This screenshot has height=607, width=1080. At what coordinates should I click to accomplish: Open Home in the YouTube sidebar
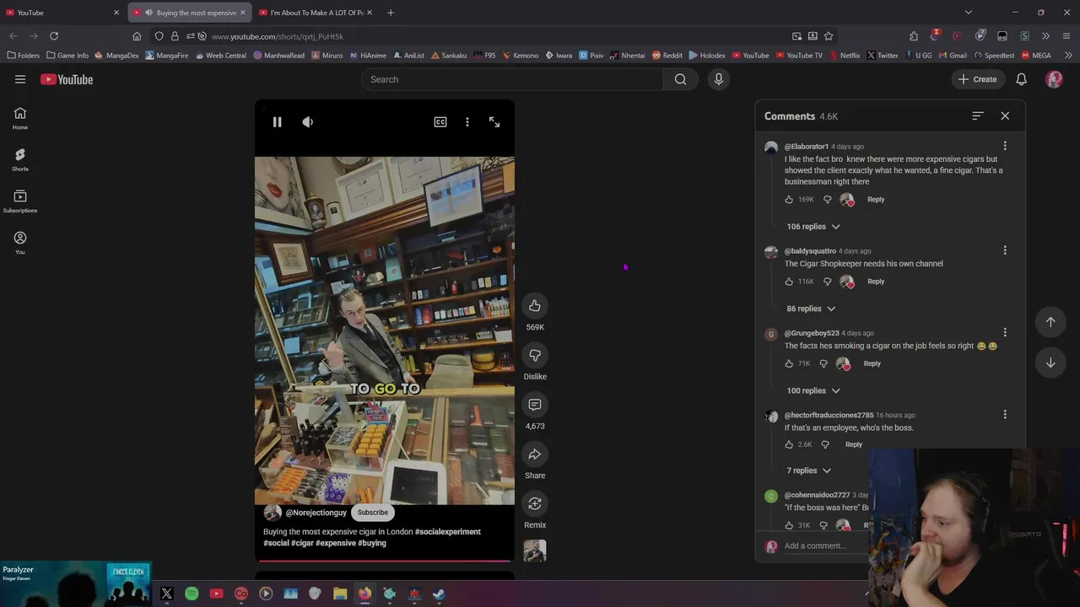pos(20,118)
